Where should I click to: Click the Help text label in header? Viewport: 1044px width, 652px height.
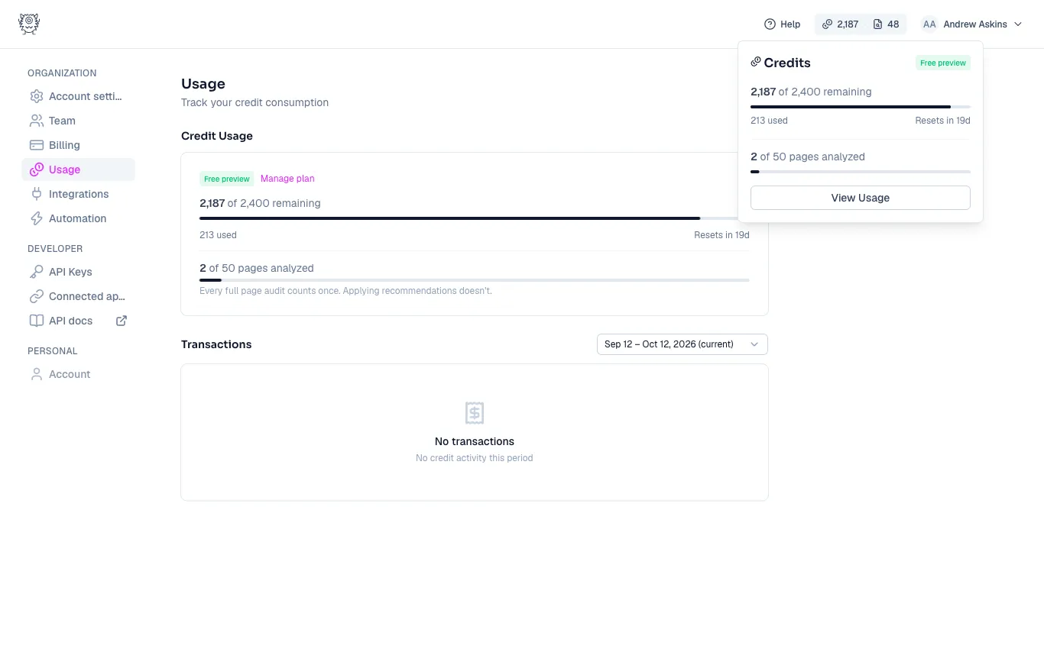pos(790,24)
